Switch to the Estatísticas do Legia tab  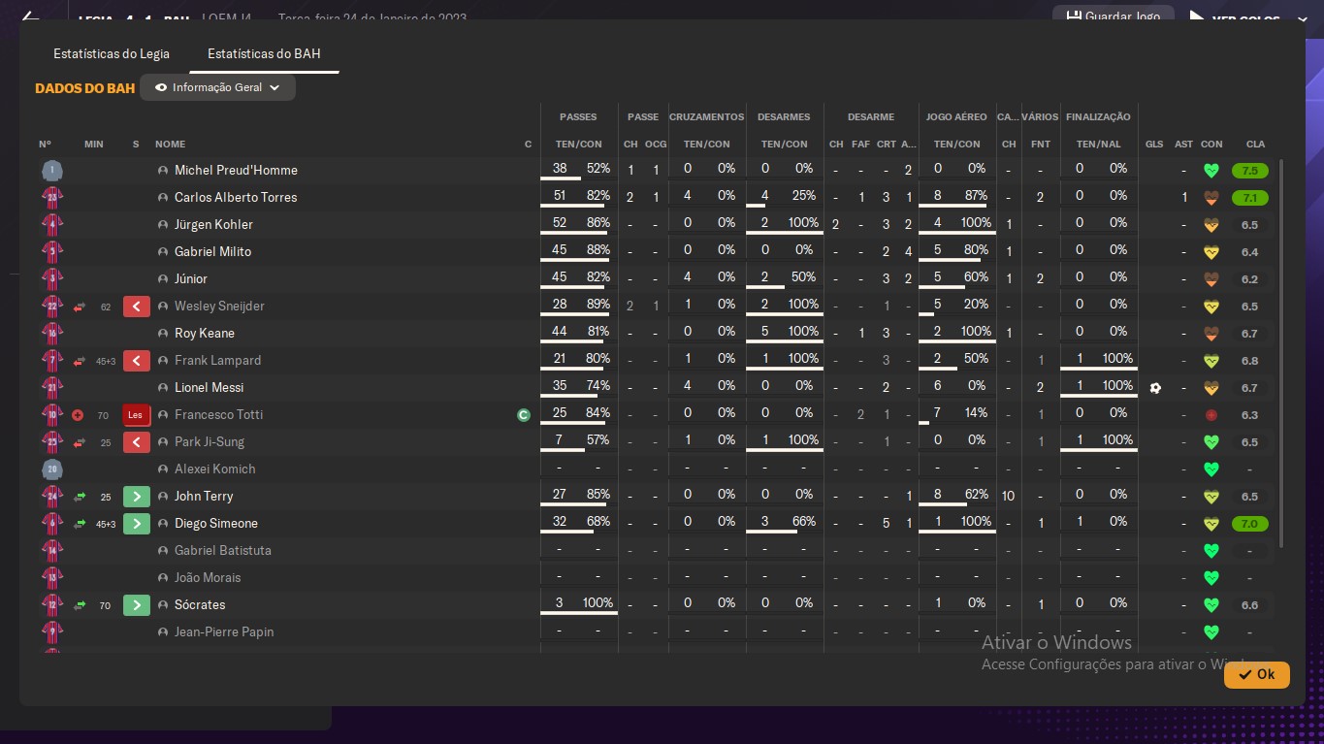[x=112, y=54]
